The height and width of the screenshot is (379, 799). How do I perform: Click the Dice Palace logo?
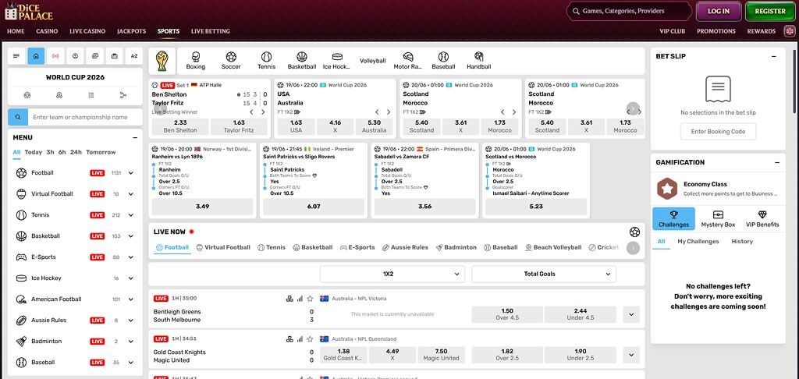[29, 11]
